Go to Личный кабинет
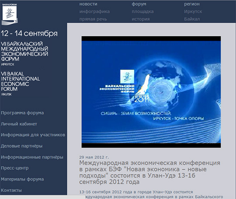This screenshot has height=199, width=236. pyautogui.click(x=19, y=124)
